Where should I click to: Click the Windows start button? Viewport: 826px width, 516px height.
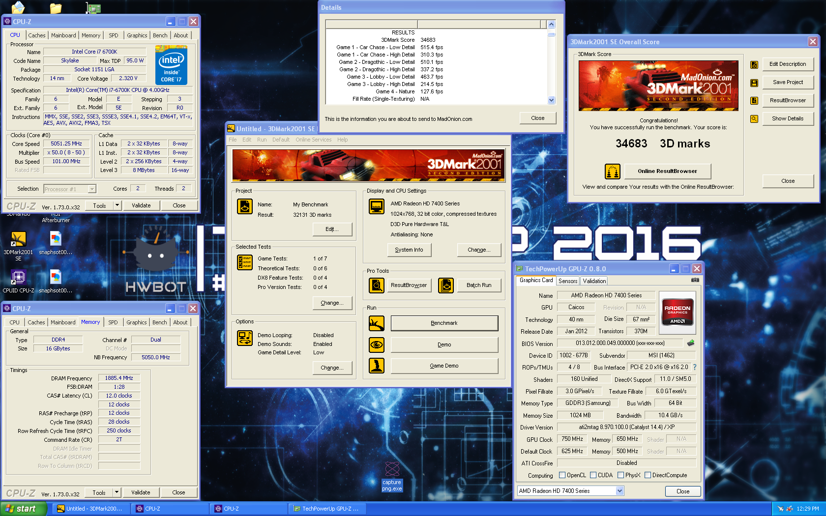pyautogui.click(x=23, y=509)
